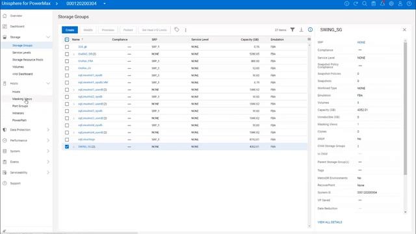Open the alerts bell in the header
Screen dimensions: 416x234
click(382, 3)
